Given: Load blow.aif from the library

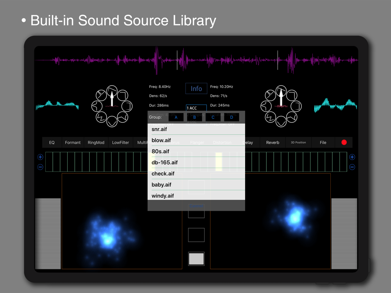Looking at the screenshot, I should (x=196, y=140).
